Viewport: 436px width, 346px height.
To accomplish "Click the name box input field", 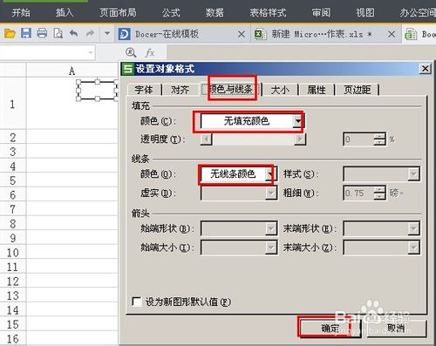I will (46, 53).
